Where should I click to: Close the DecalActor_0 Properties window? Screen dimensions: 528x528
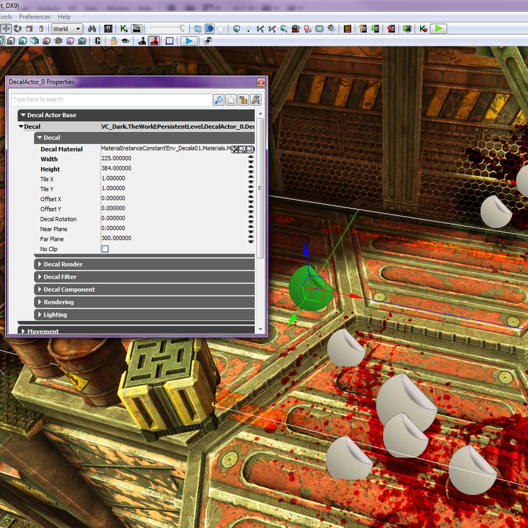pos(261,82)
